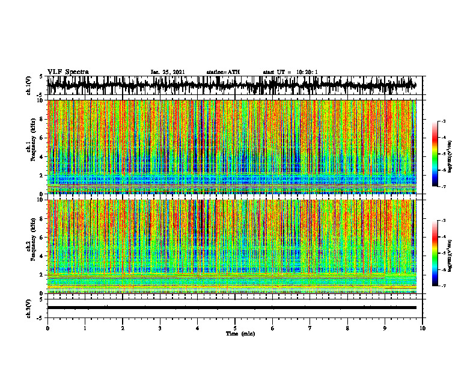The height and width of the screenshot is (368, 476).
Task: Click inside the ch.2 spectrogram panel
Action: (x=231, y=247)
